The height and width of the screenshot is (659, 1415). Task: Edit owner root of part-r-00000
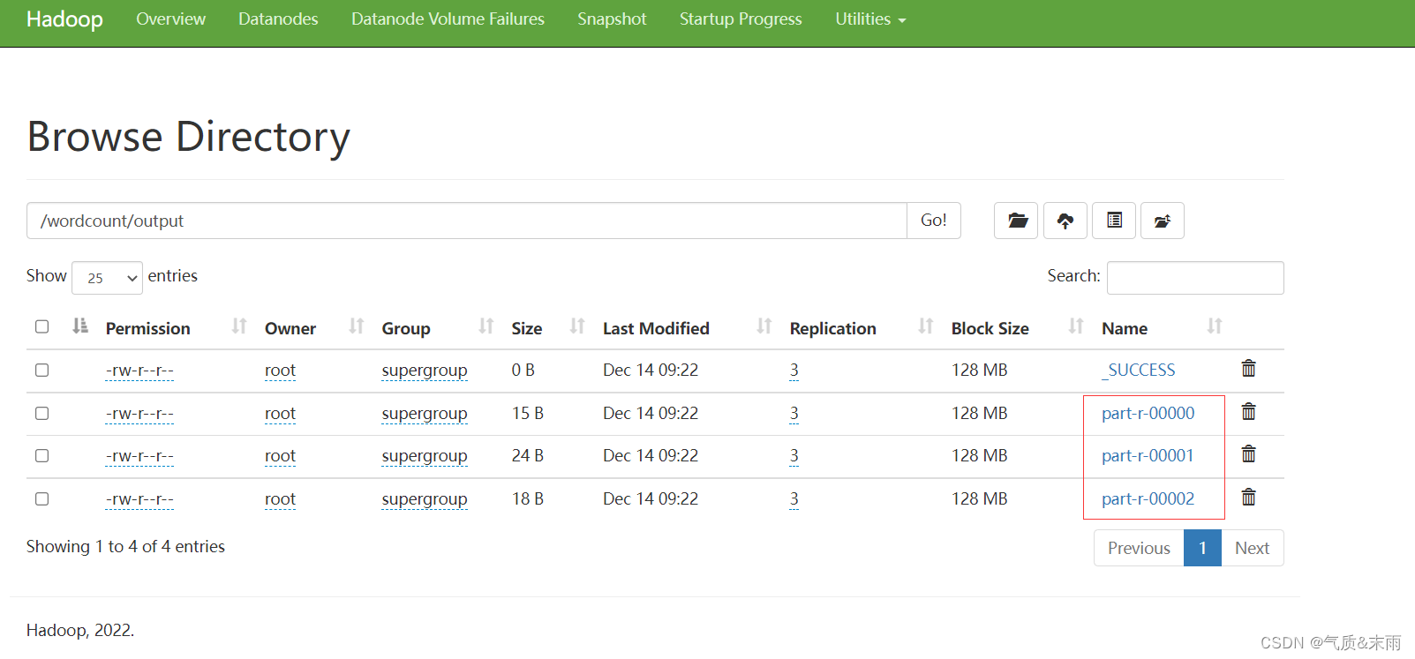tap(280, 414)
